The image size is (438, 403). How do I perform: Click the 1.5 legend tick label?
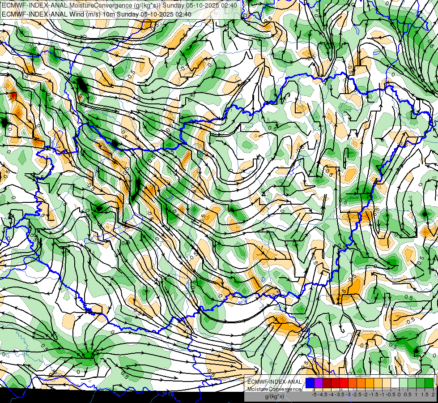click(425, 394)
